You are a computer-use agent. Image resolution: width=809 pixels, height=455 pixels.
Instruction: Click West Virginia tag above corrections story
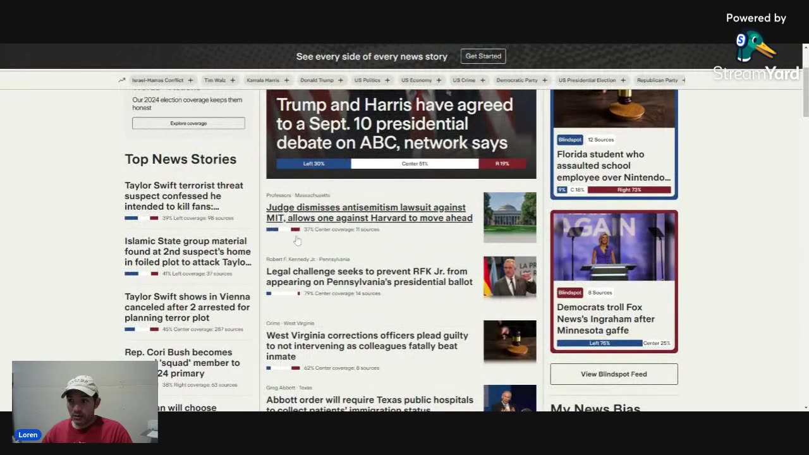click(300, 324)
